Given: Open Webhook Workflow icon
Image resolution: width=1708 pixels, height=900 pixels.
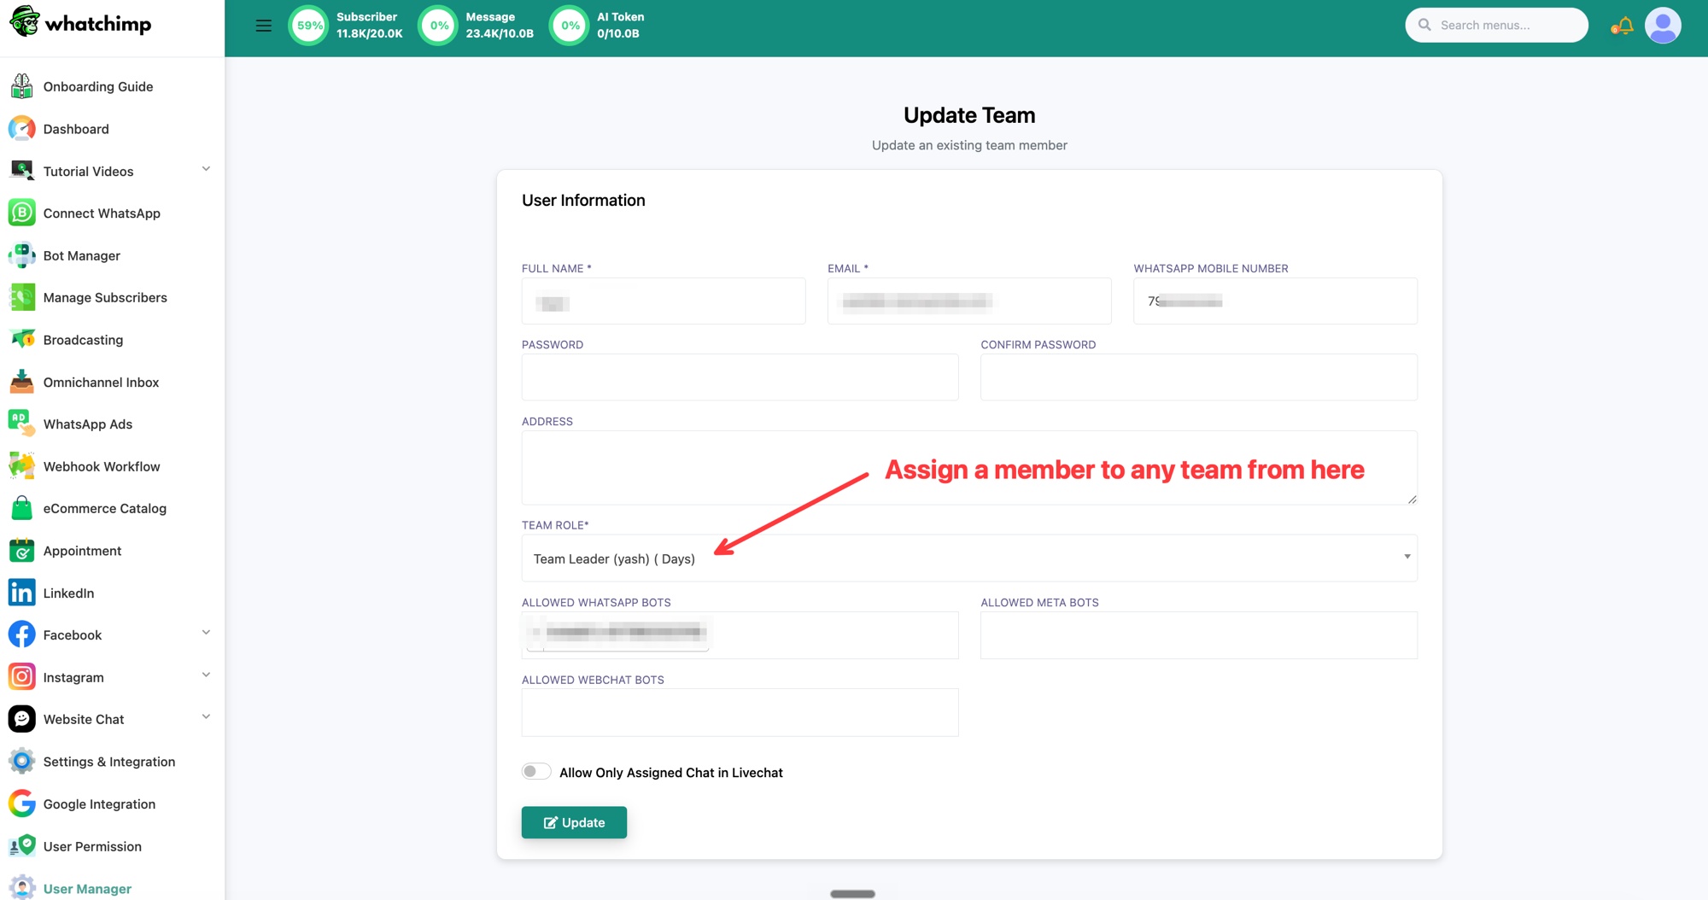Looking at the screenshot, I should tap(21, 466).
